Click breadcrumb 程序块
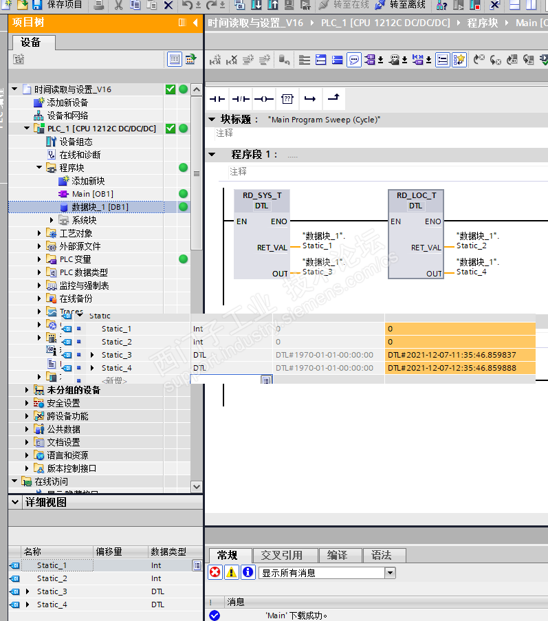The image size is (548, 621). coord(482,23)
